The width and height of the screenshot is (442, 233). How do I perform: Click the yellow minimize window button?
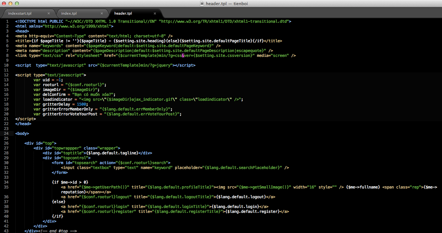coord(10,4)
